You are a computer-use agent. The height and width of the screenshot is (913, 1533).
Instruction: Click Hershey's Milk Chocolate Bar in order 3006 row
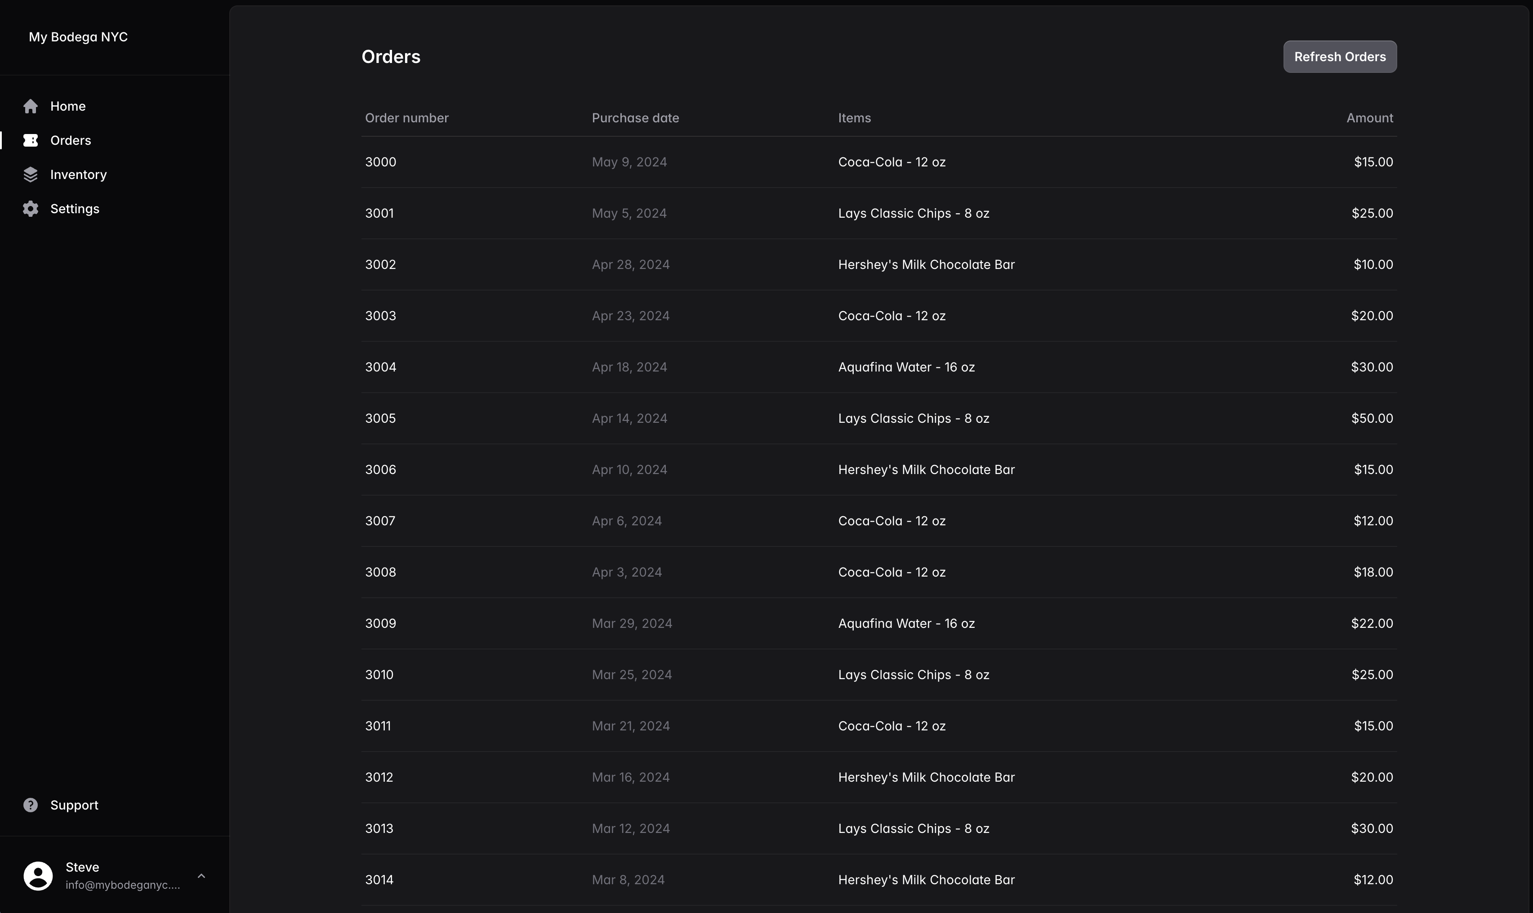926,470
